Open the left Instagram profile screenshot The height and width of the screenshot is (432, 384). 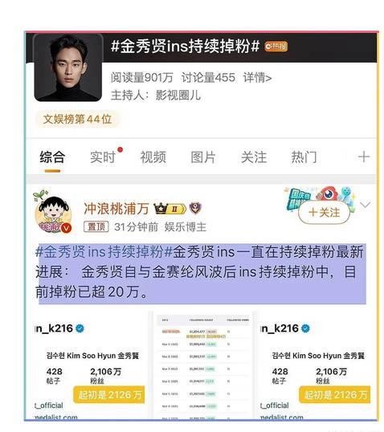[90, 366]
